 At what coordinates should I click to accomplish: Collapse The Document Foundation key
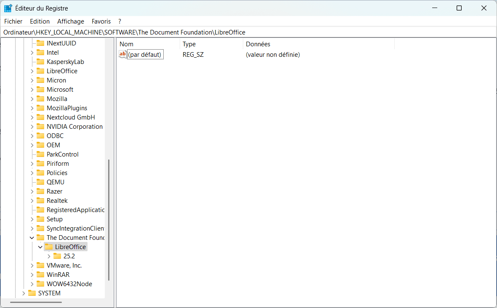pyautogui.click(x=32, y=238)
